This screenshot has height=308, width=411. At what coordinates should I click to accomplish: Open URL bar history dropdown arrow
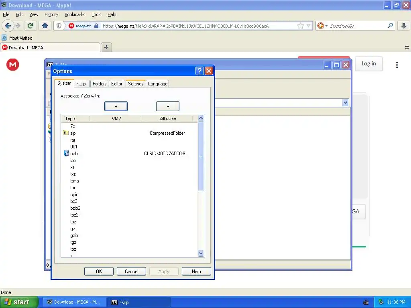tap(309, 26)
